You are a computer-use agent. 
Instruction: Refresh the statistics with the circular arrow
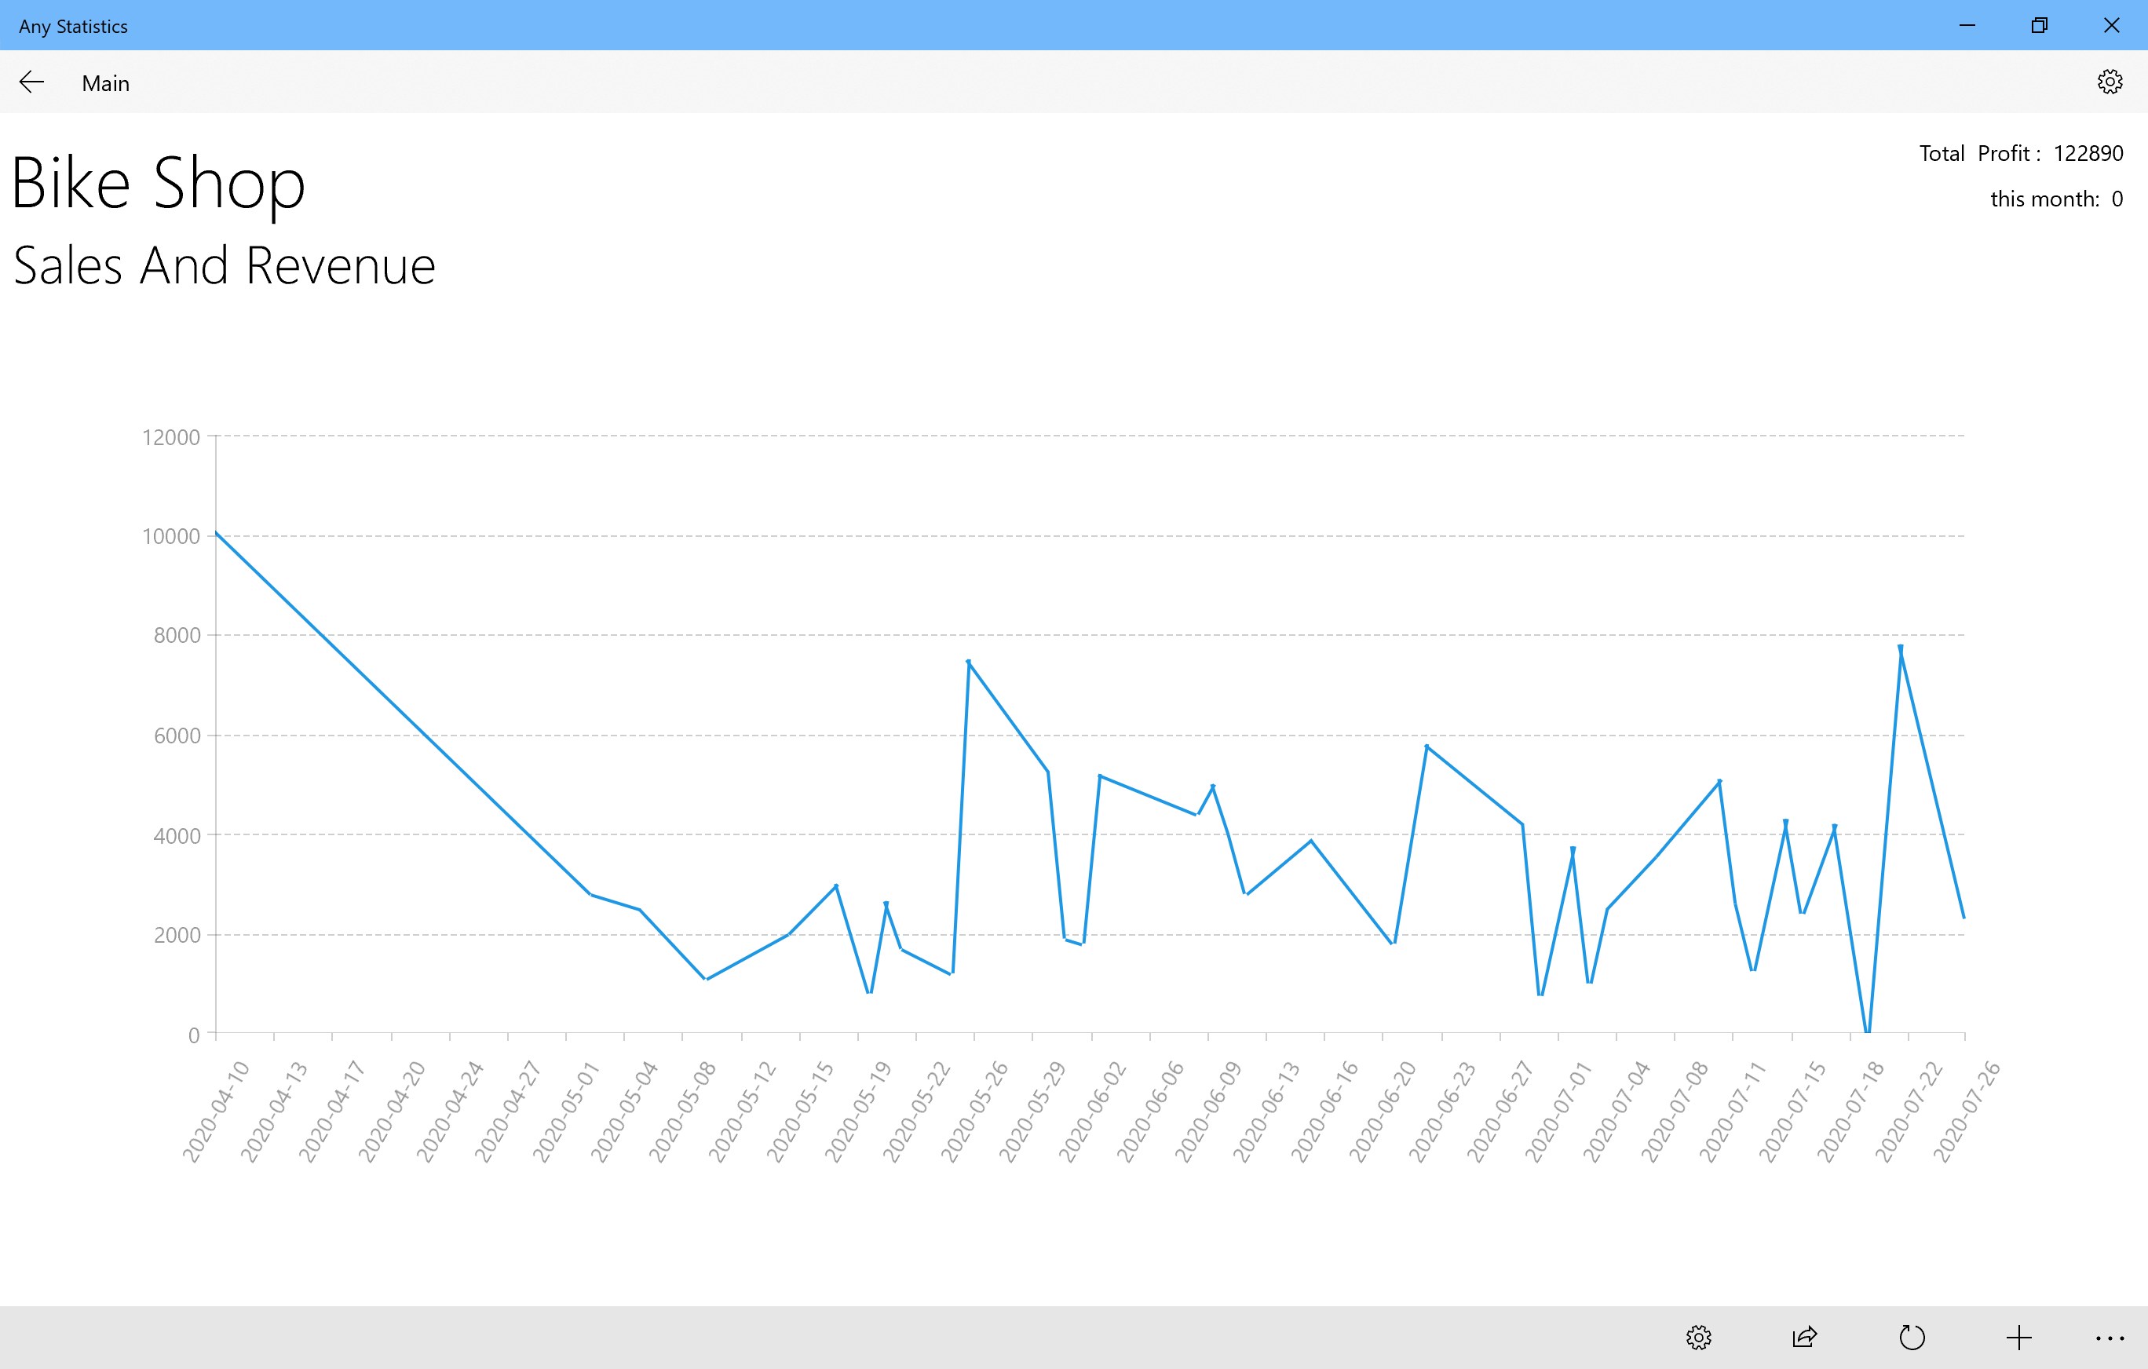click(x=1912, y=1337)
